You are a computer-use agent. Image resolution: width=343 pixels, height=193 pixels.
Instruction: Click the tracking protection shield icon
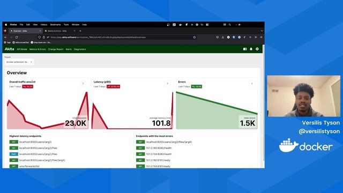40,38
